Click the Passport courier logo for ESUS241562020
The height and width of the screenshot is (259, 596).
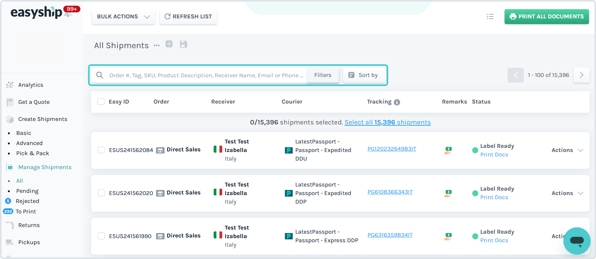(x=289, y=193)
